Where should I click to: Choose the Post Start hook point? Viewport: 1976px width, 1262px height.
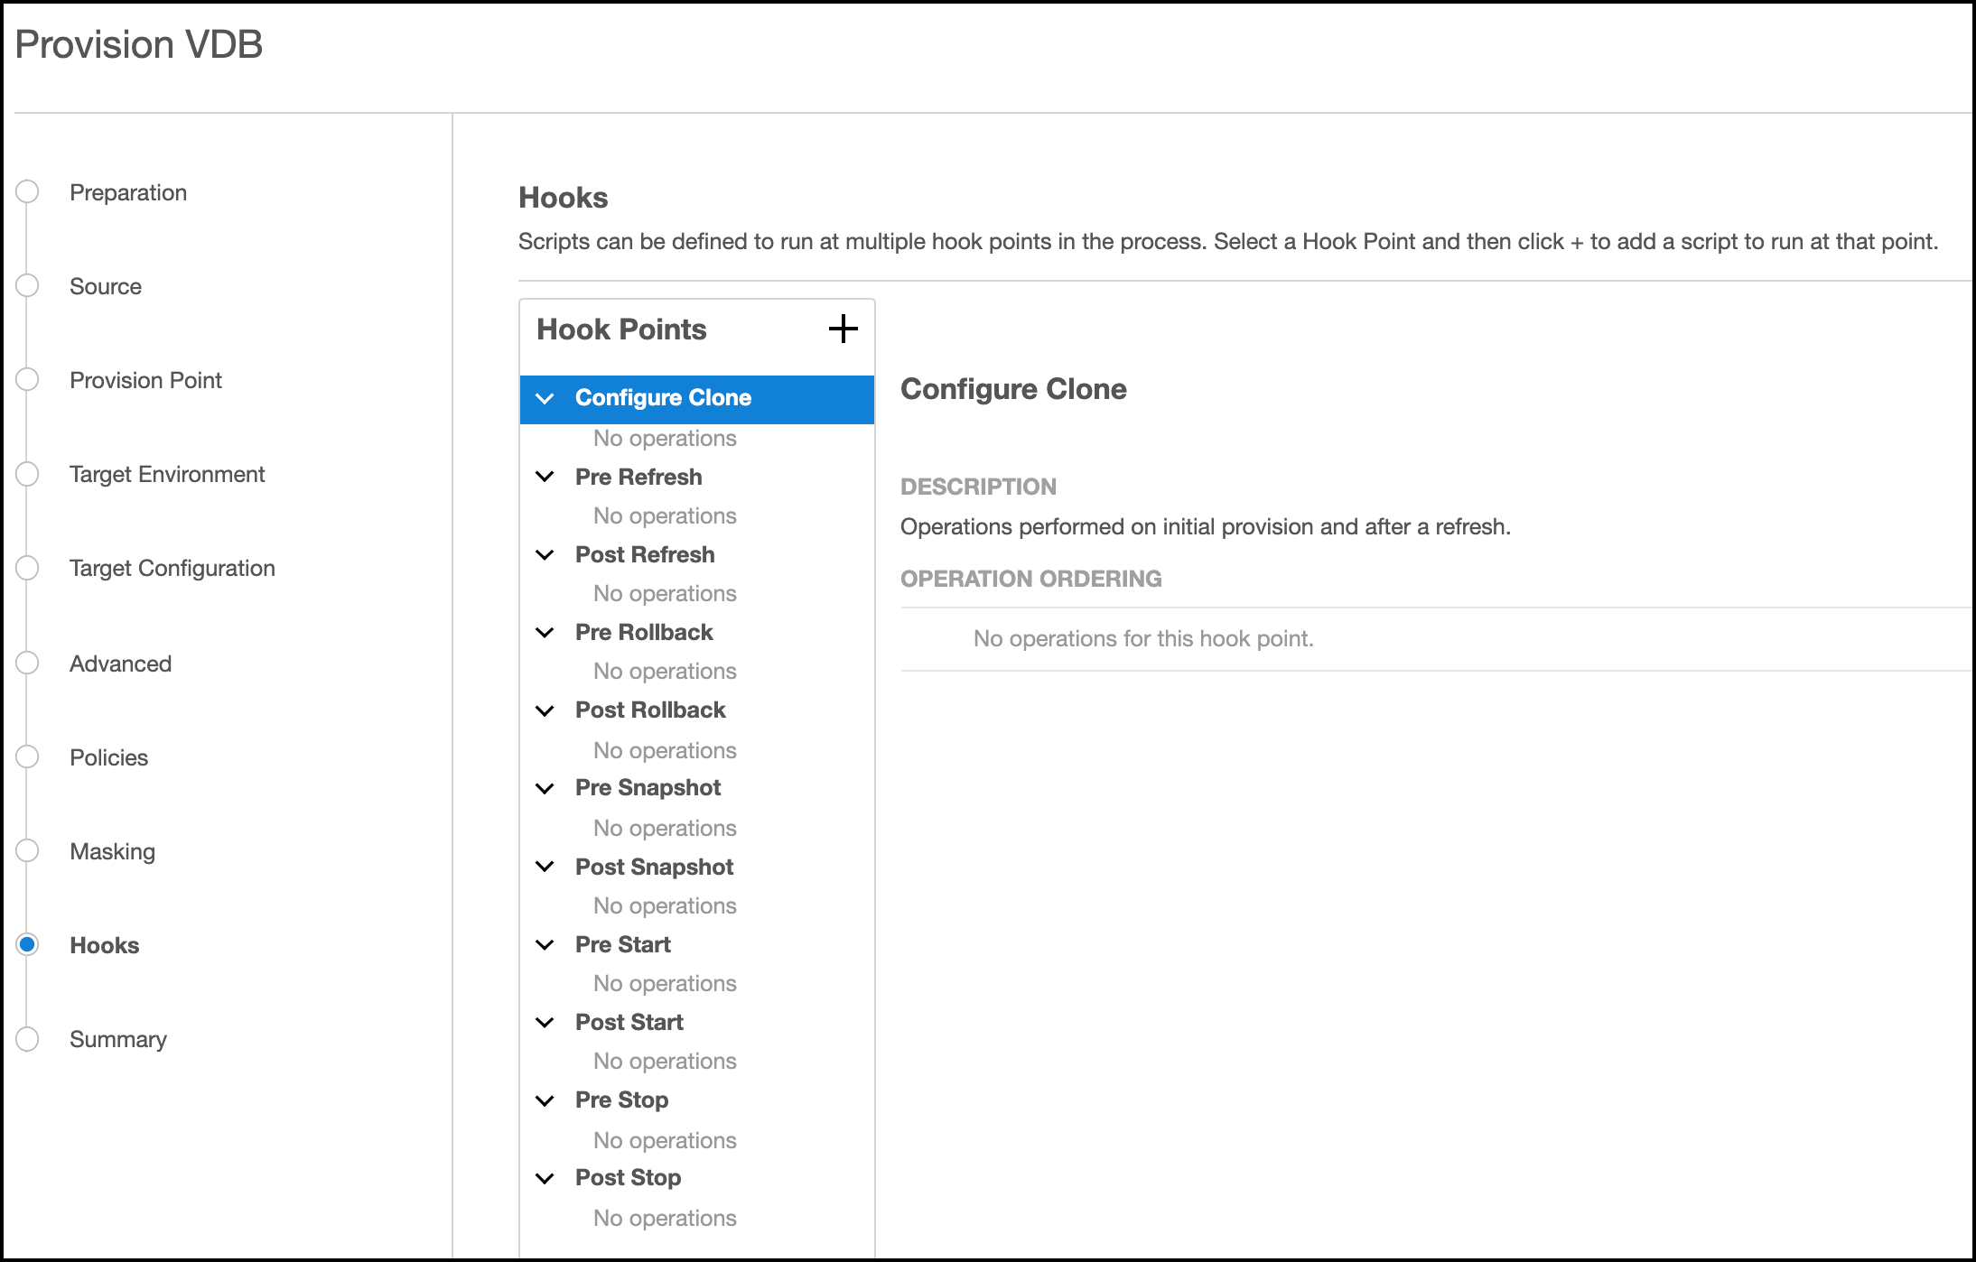point(629,1022)
